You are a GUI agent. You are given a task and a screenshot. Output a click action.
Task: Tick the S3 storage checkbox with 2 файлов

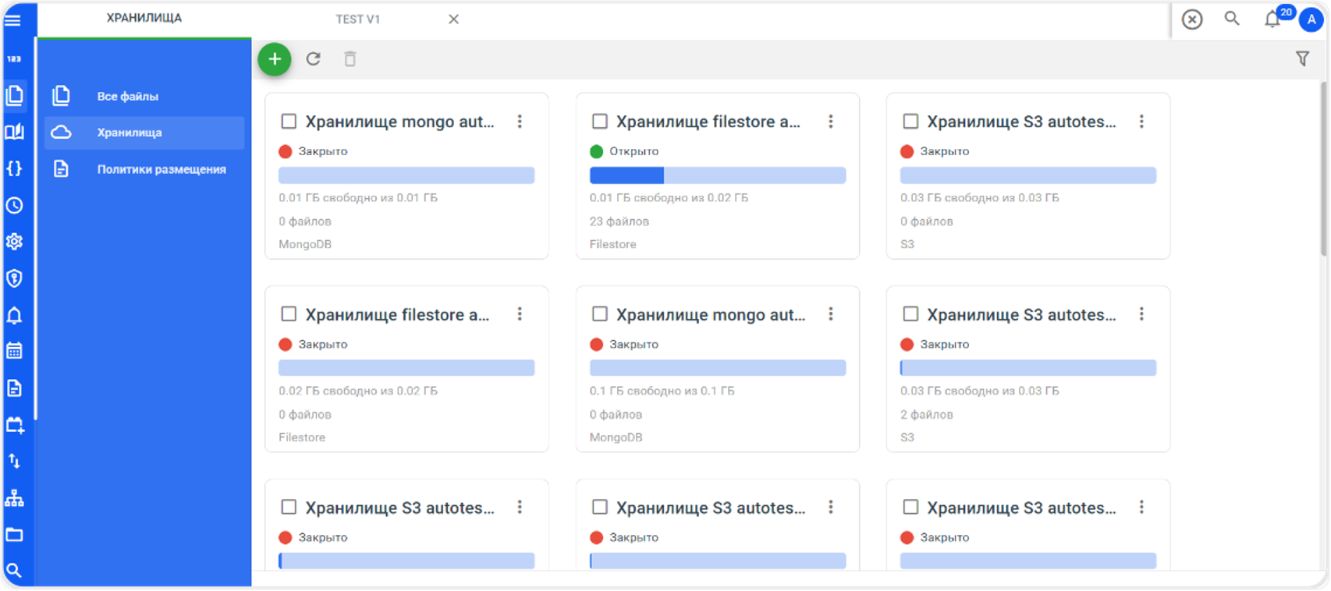(910, 314)
